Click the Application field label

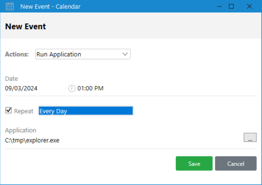(21, 130)
